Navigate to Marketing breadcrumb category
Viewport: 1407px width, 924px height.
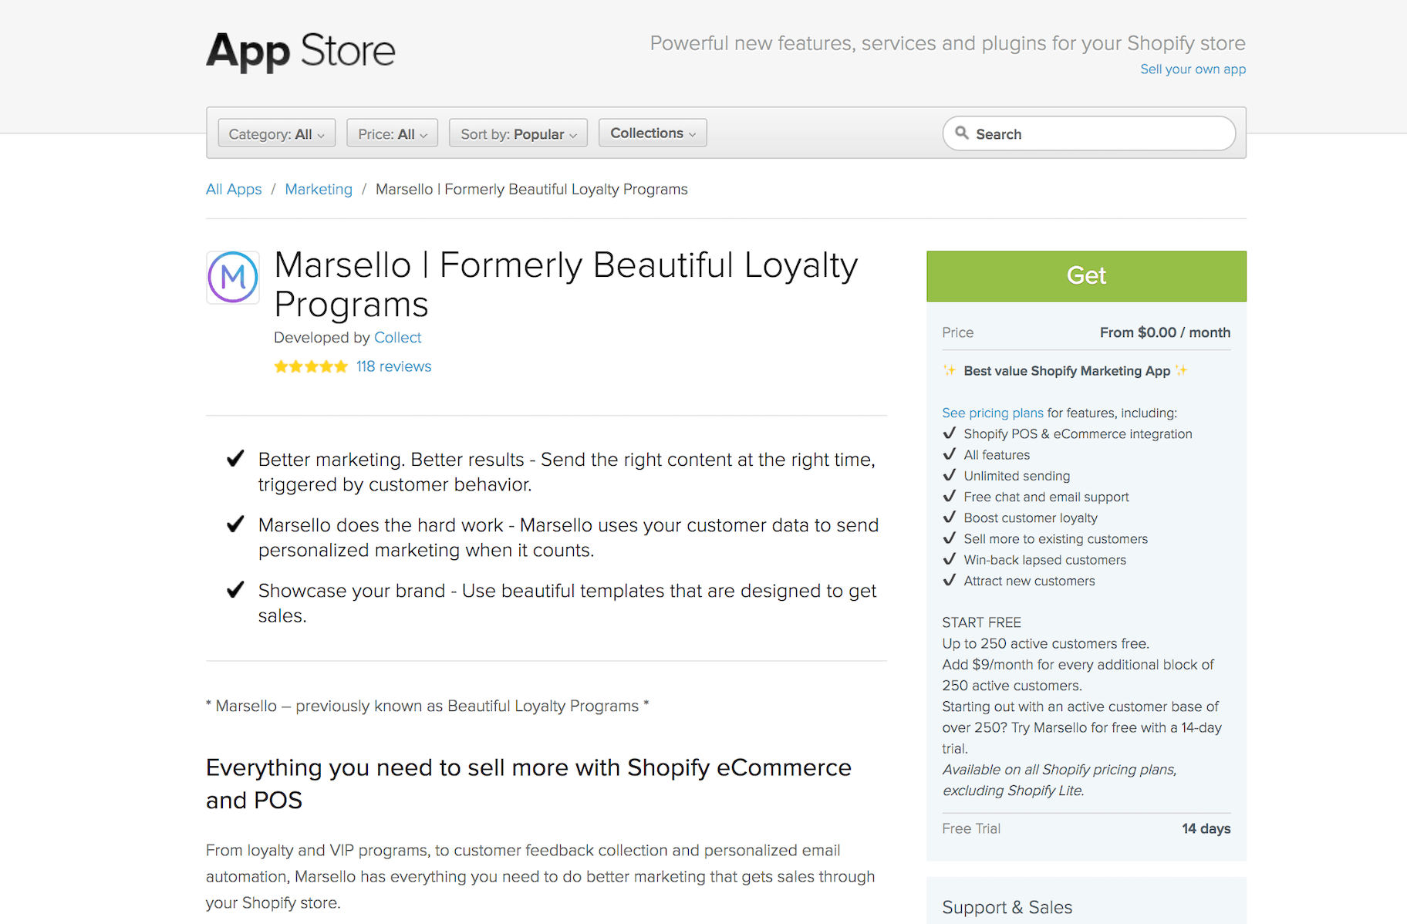pos(319,189)
